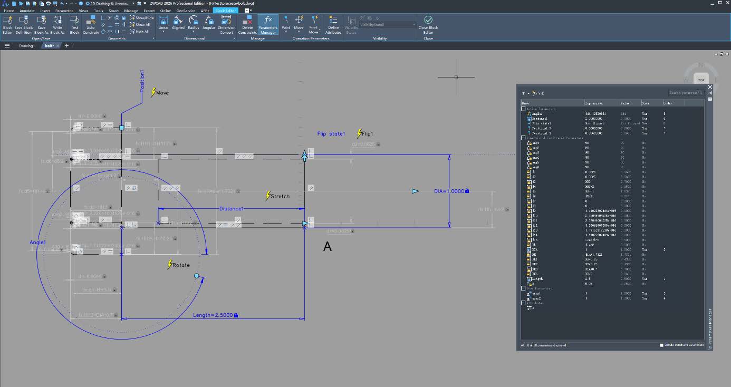Click Hide All geometric constraints
The image size is (731, 387).
(x=139, y=32)
